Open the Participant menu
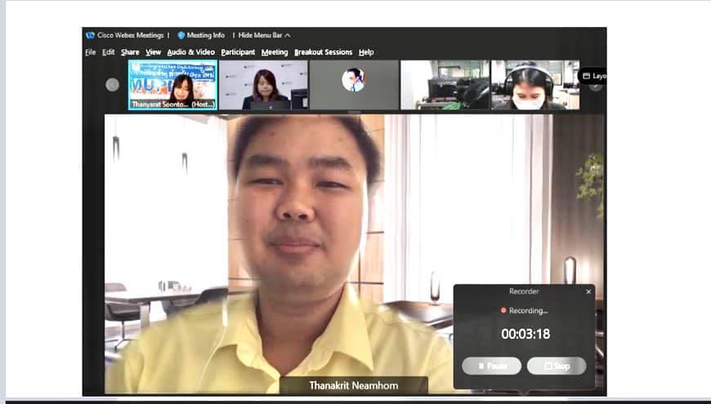The width and height of the screenshot is (711, 404). (x=238, y=52)
